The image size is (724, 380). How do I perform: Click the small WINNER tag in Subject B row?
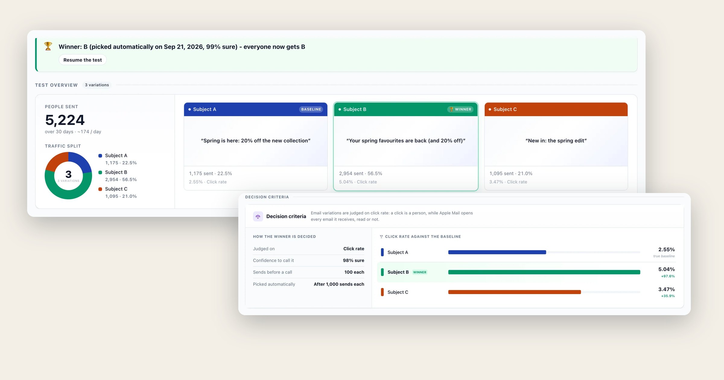(x=420, y=272)
